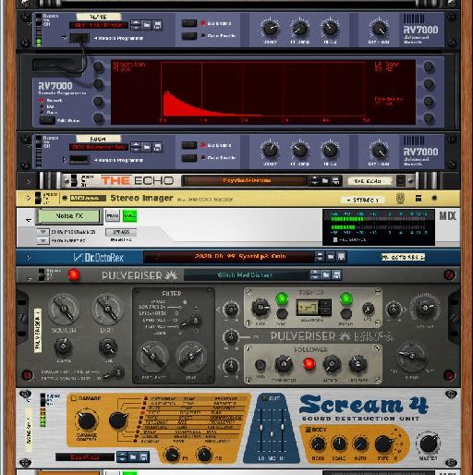
Task: Click the Noise FX channel name field
Action: (x=69, y=216)
